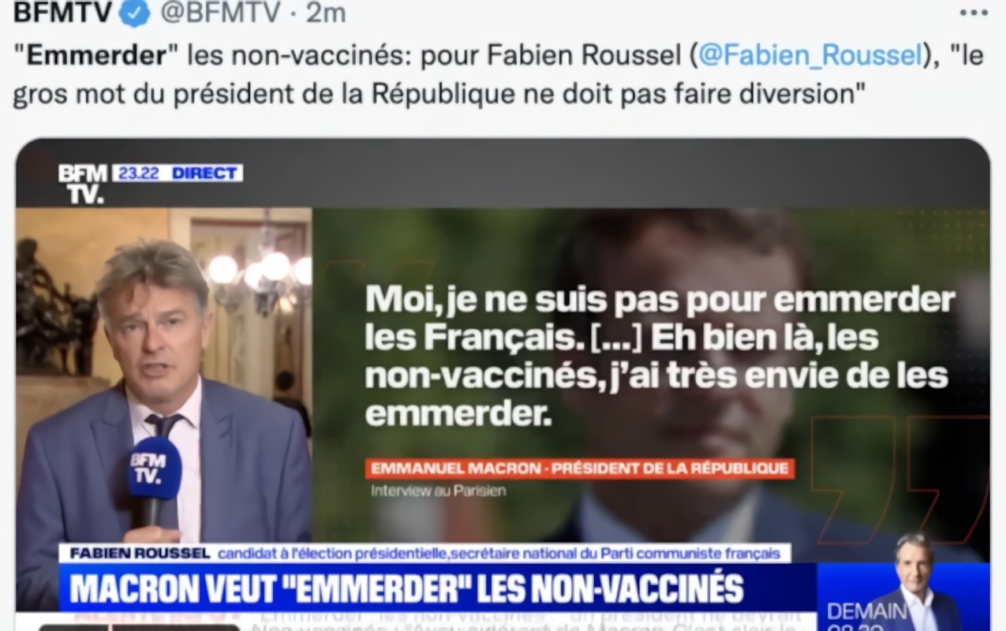Image resolution: width=1006 pixels, height=631 pixels.
Task: Click the BFM TV logo in the video corner
Action: coord(83,184)
